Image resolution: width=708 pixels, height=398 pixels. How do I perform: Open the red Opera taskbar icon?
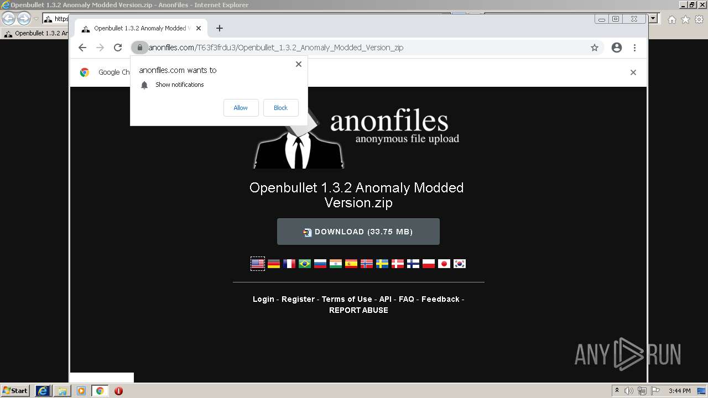[118, 391]
